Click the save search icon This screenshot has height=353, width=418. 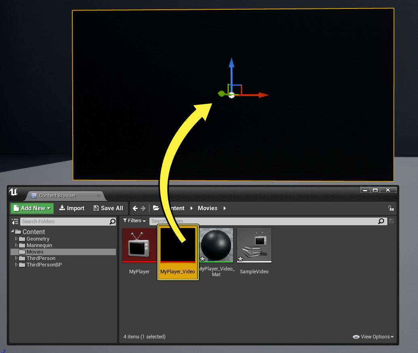[391, 221]
